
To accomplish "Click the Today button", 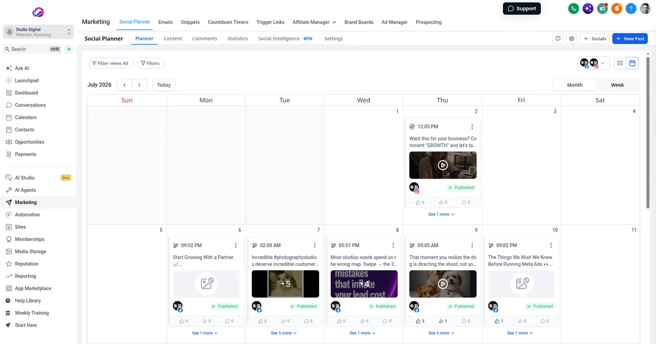I will point(164,85).
